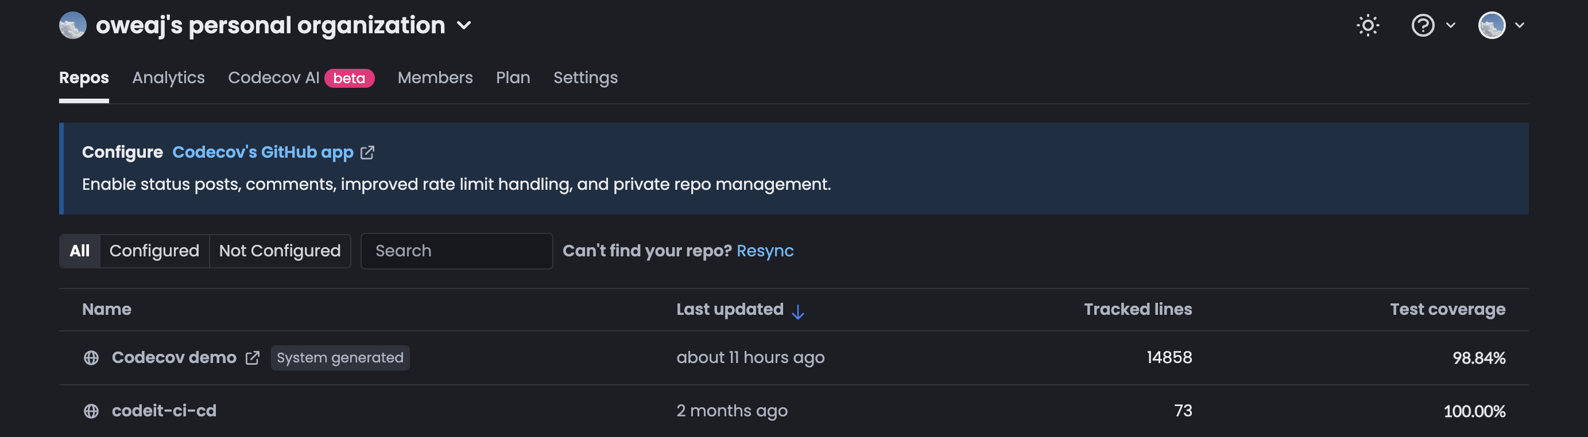The image size is (1588, 437).
Task: Select the All repos filter
Action: tap(80, 251)
